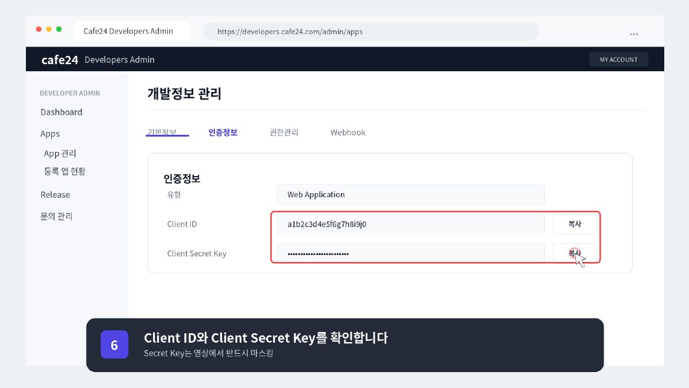Click the Web Application type field
This screenshot has height=388, width=689.
[x=410, y=195]
